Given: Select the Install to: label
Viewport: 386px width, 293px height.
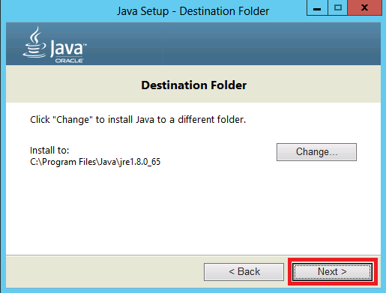Looking at the screenshot, I should tap(49, 151).
